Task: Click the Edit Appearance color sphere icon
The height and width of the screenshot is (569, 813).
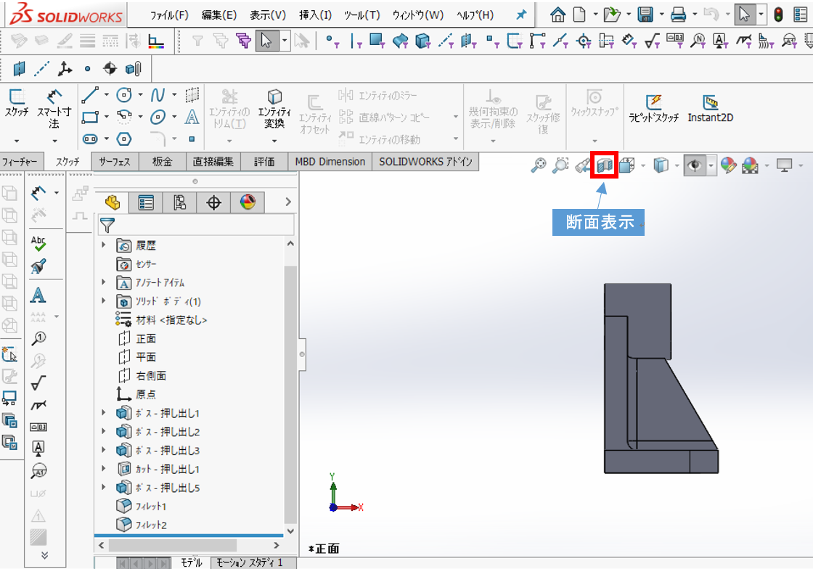Action: click(729, 166)
